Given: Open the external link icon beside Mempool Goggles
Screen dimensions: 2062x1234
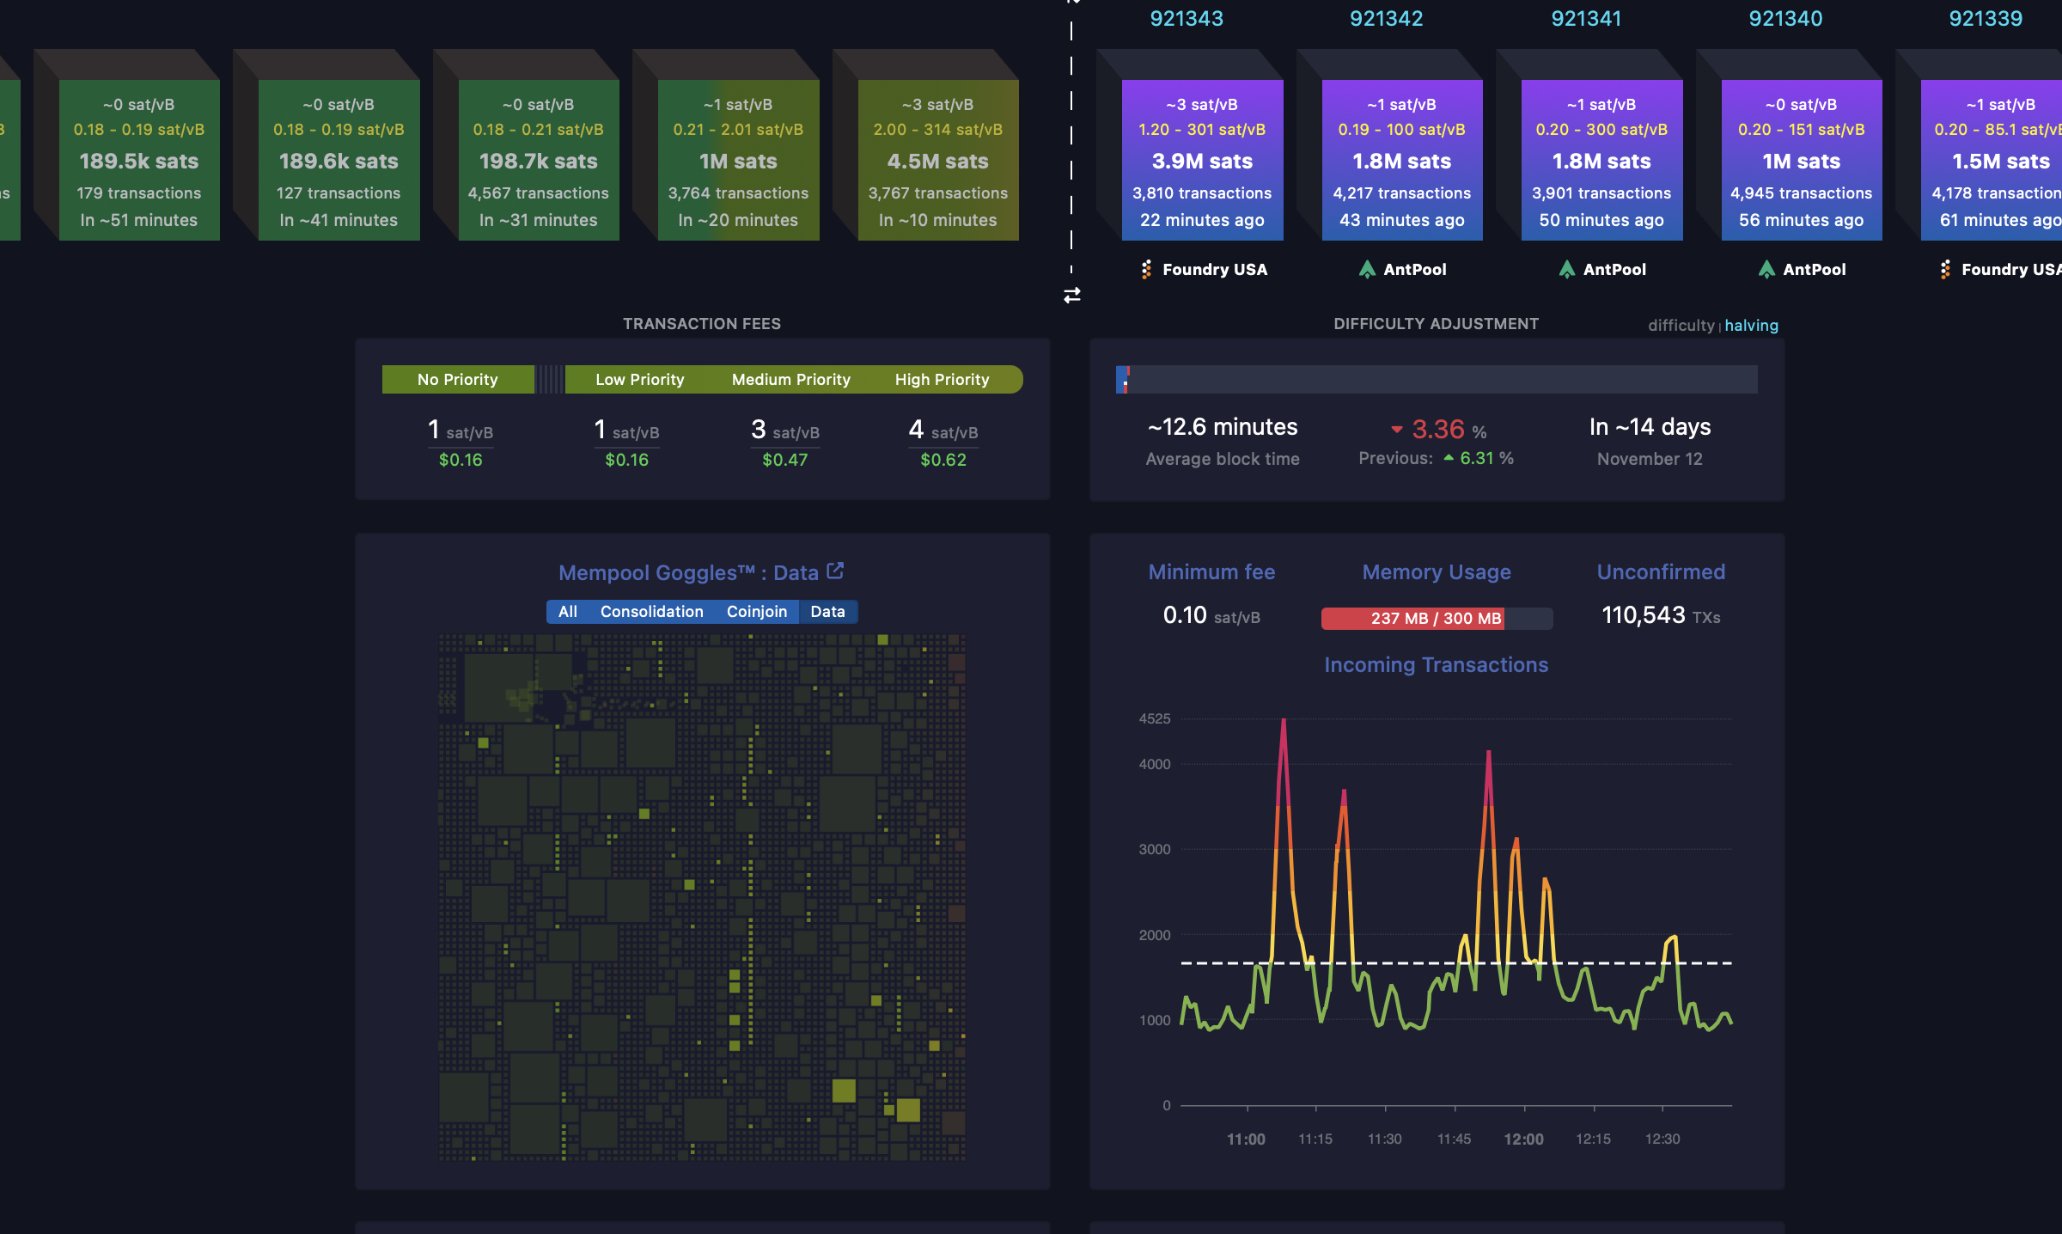Looking at the screenshot, I should (x=835, y=571).
